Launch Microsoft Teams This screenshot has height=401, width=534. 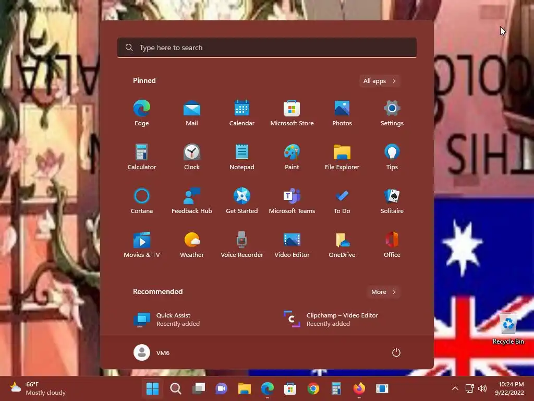[292, 201]
